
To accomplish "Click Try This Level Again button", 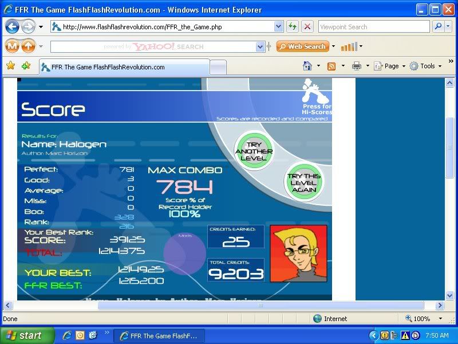I will pos(305,183).
